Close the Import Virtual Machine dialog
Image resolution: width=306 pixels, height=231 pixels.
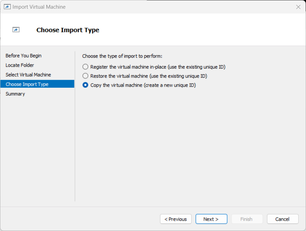pyautogui.click(x=298, y=7)
